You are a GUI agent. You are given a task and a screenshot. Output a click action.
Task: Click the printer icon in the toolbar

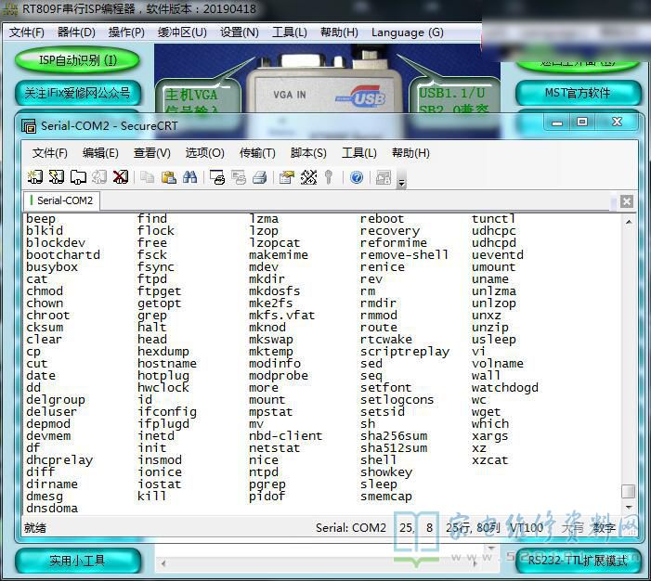pyautogui.click(x=260, y=177)
